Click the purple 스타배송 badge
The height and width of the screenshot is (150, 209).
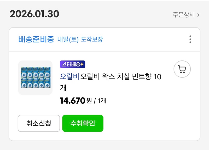(x=73, y=64)
